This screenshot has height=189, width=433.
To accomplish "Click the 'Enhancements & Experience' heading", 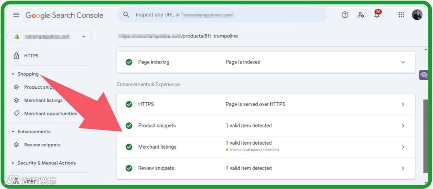I will (x=148, y=84).
